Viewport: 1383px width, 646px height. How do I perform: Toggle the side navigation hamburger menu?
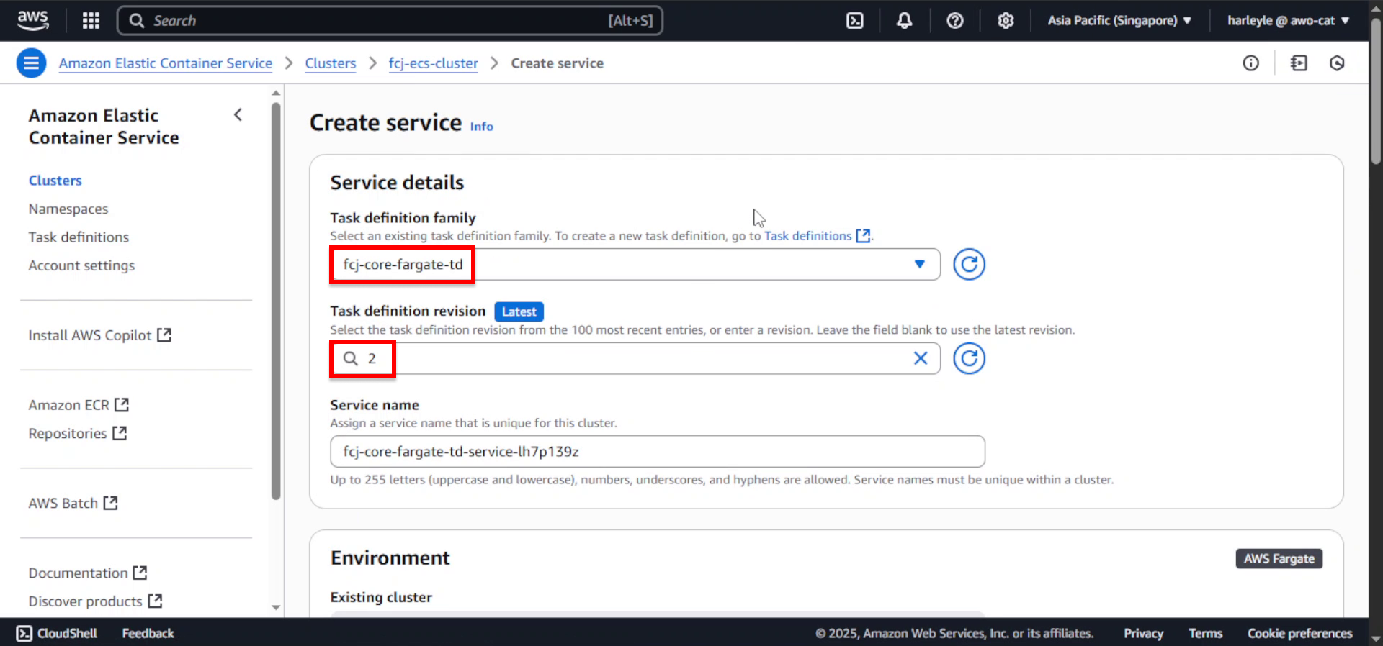[31, 63]
